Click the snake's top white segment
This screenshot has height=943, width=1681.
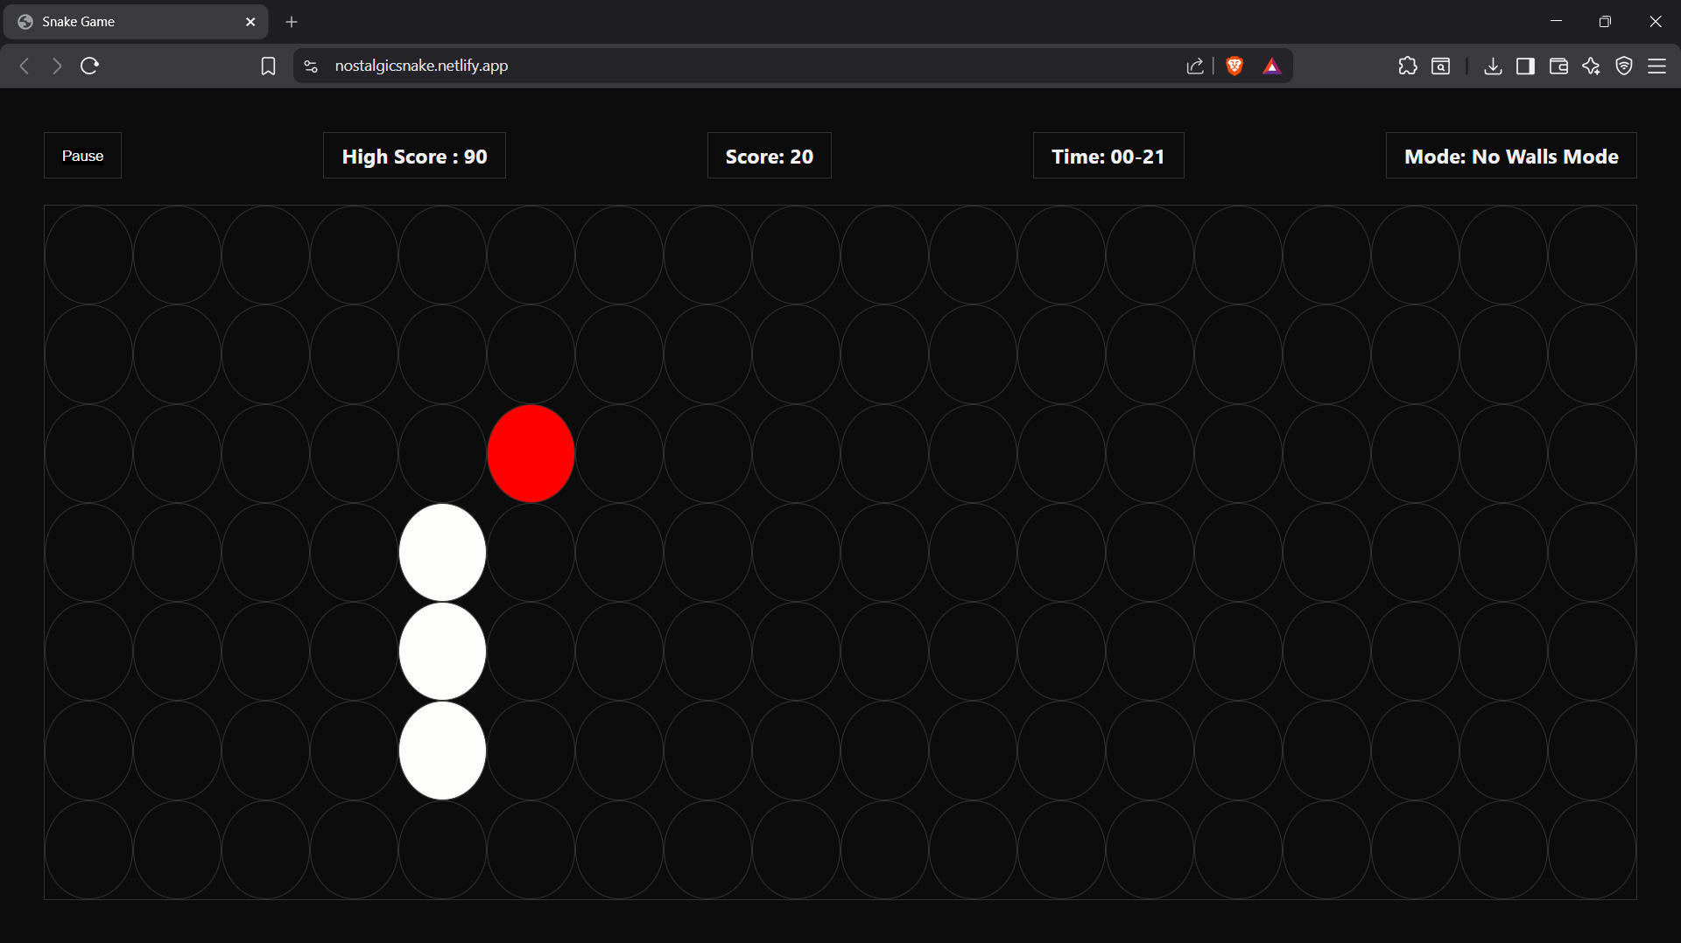pos(442,552)
